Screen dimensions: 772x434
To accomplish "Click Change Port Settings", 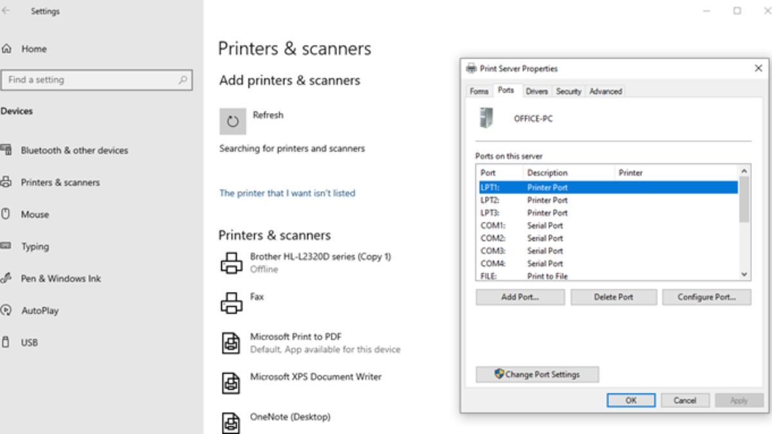I will click(x=537, y=374).
